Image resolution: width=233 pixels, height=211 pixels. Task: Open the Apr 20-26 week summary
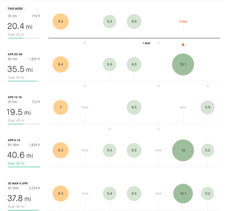pos(24,67)
